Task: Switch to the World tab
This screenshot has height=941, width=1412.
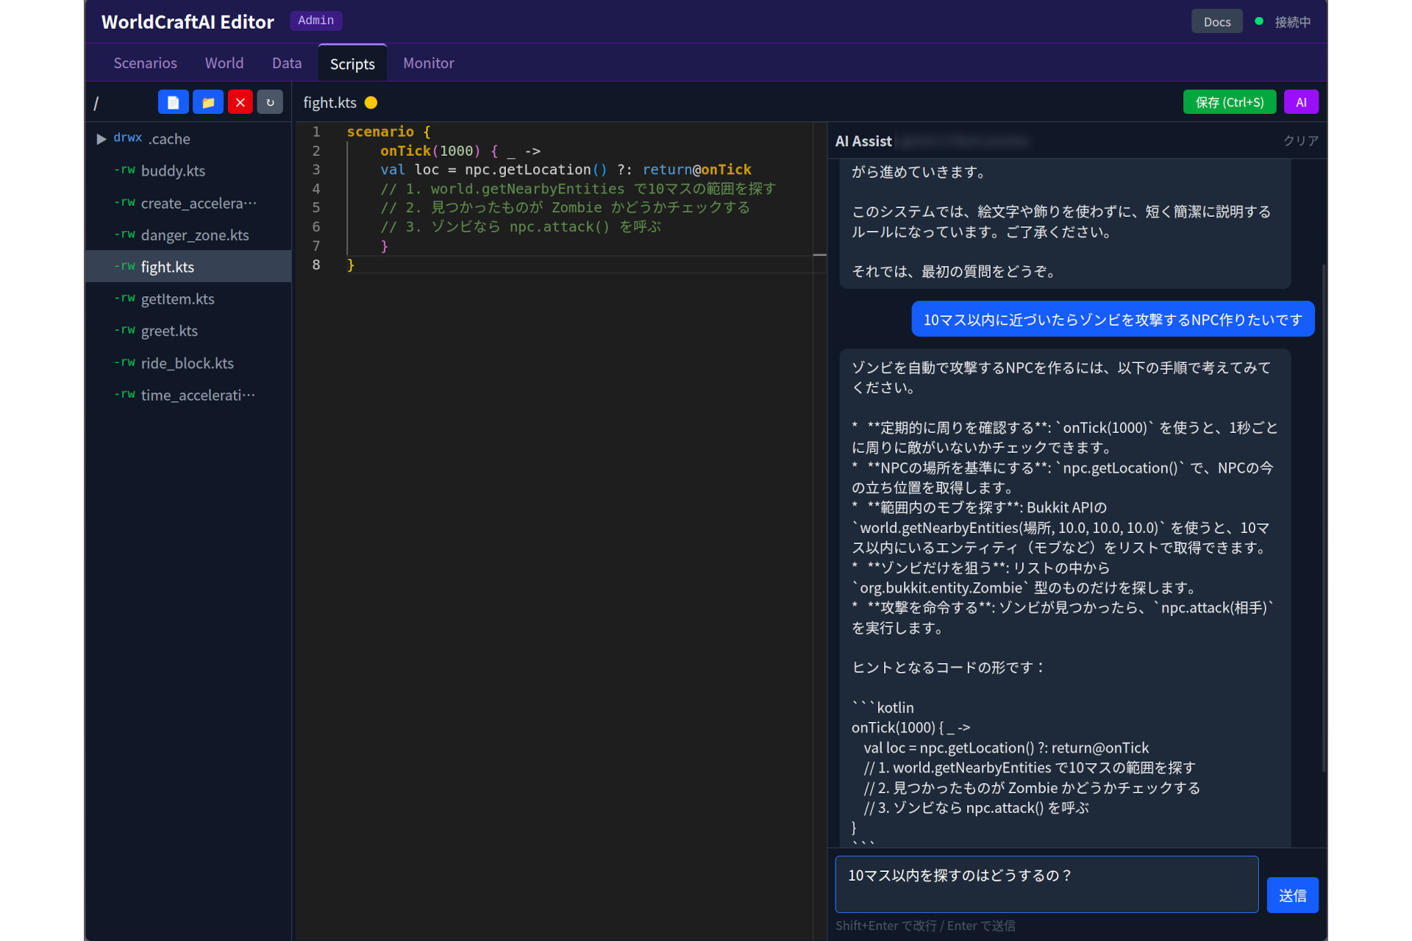Action: [224, 63]
